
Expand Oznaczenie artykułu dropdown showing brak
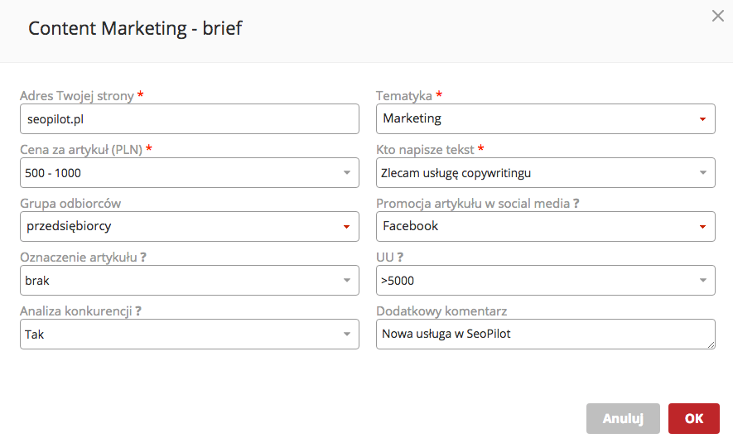click(189, 281)
